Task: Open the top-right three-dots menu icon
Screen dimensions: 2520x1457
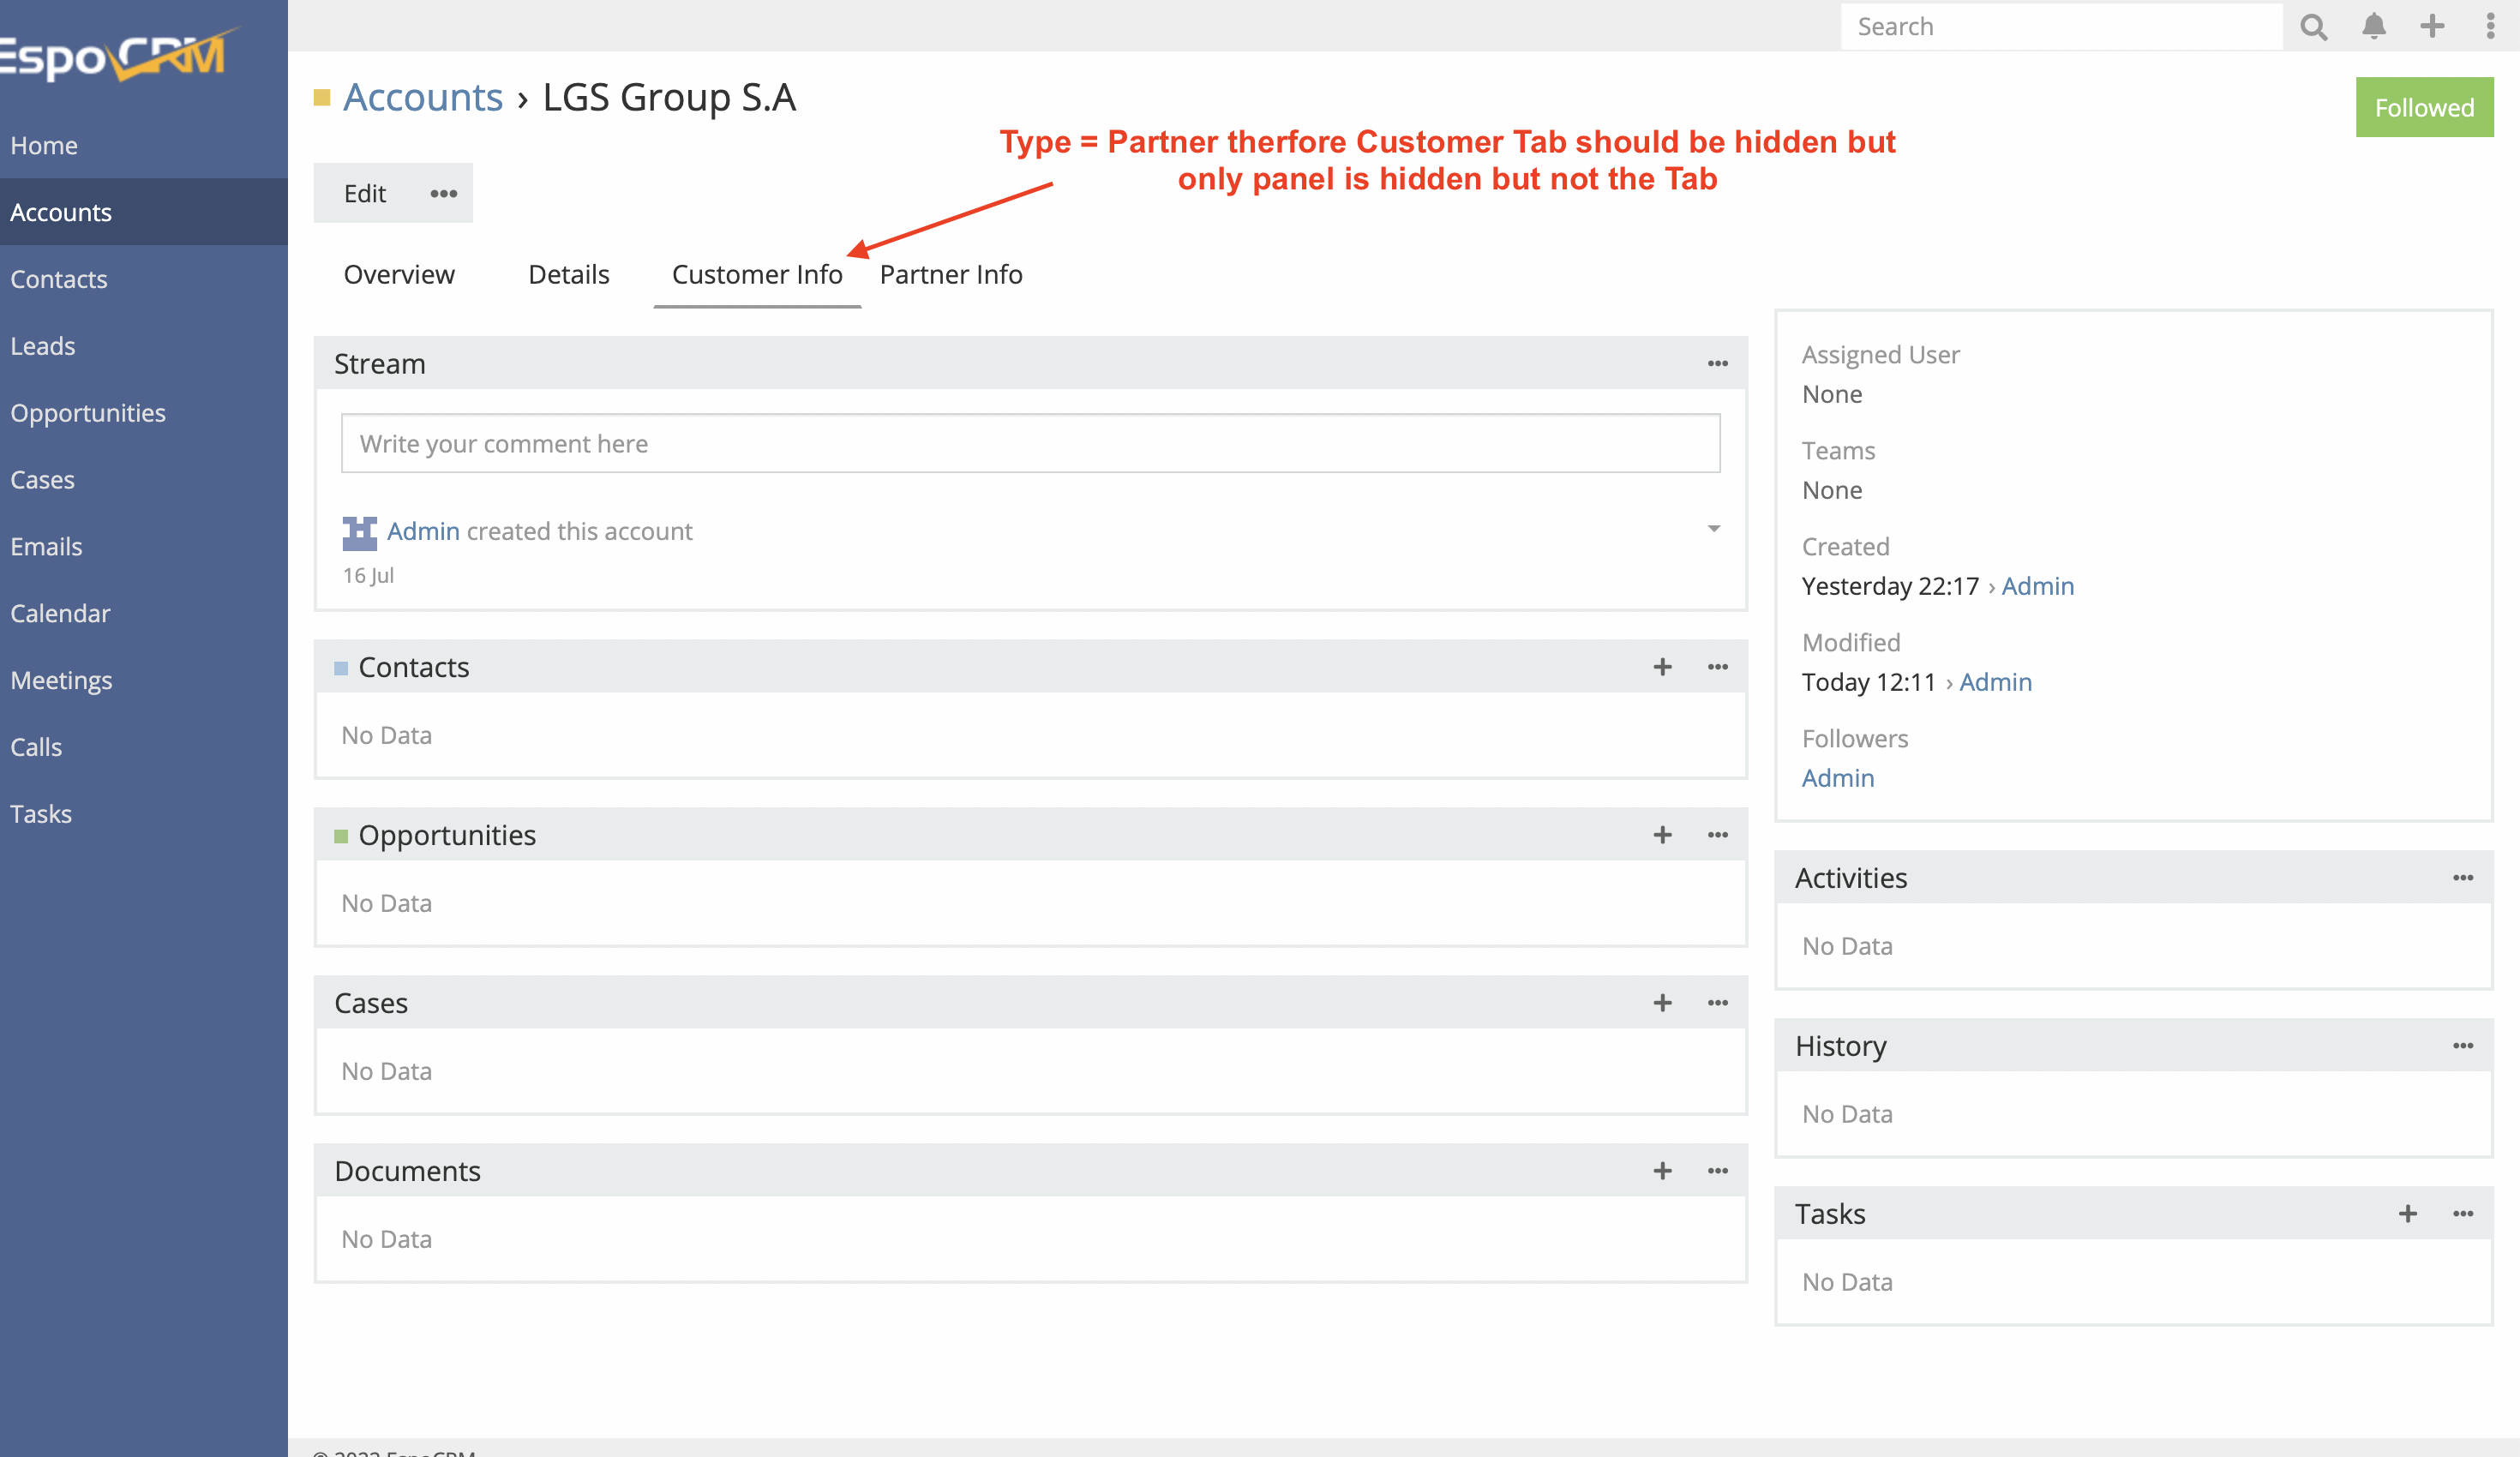Action: 2489,26
